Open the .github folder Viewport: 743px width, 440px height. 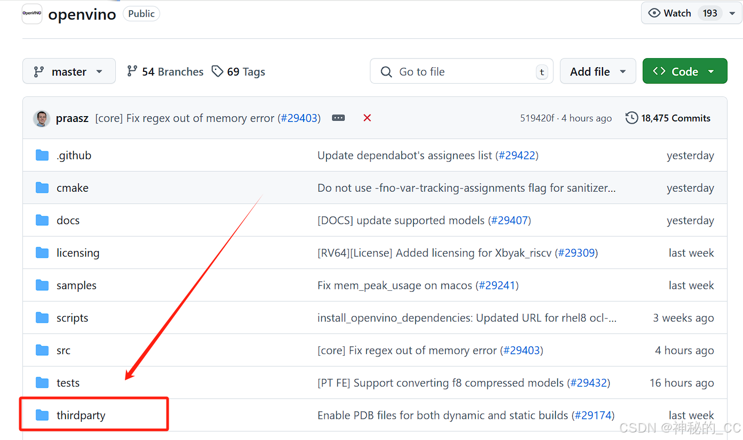click(74, 156)
